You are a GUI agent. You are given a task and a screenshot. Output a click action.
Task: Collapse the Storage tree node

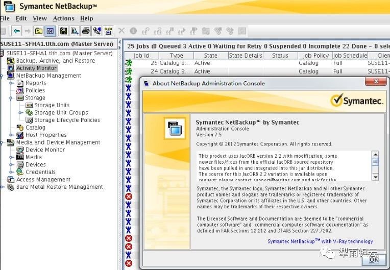click(11, 98)
